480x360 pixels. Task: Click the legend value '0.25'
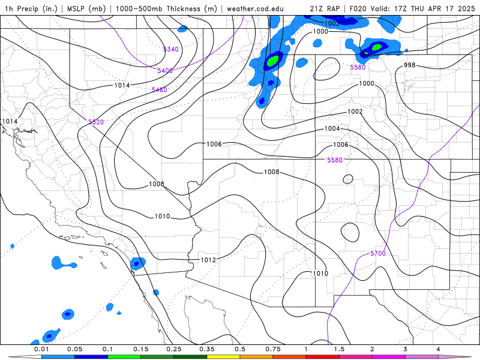click(x=174, y=349)
